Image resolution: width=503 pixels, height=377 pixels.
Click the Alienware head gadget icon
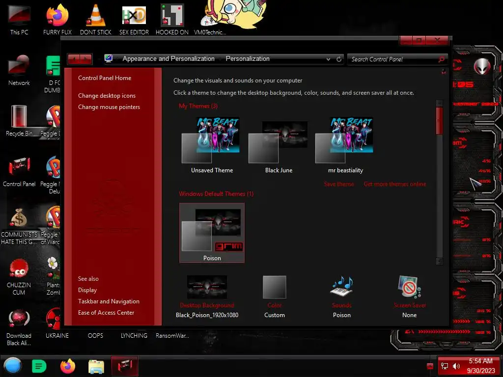482,66
